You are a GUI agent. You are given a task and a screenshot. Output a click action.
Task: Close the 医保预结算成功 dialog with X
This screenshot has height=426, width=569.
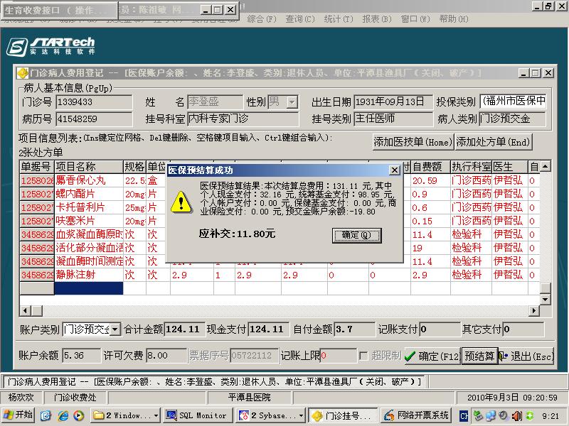(394, 170)
